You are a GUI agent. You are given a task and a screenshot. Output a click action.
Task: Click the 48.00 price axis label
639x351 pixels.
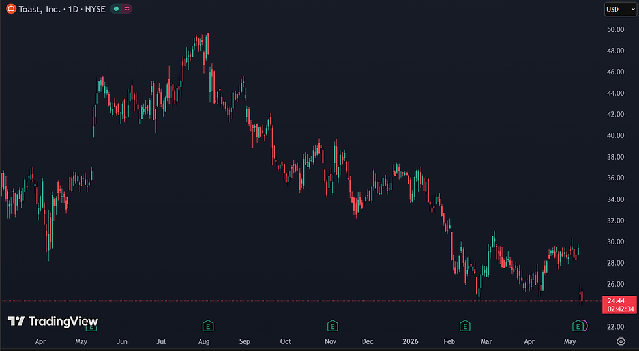click(616, 51)
